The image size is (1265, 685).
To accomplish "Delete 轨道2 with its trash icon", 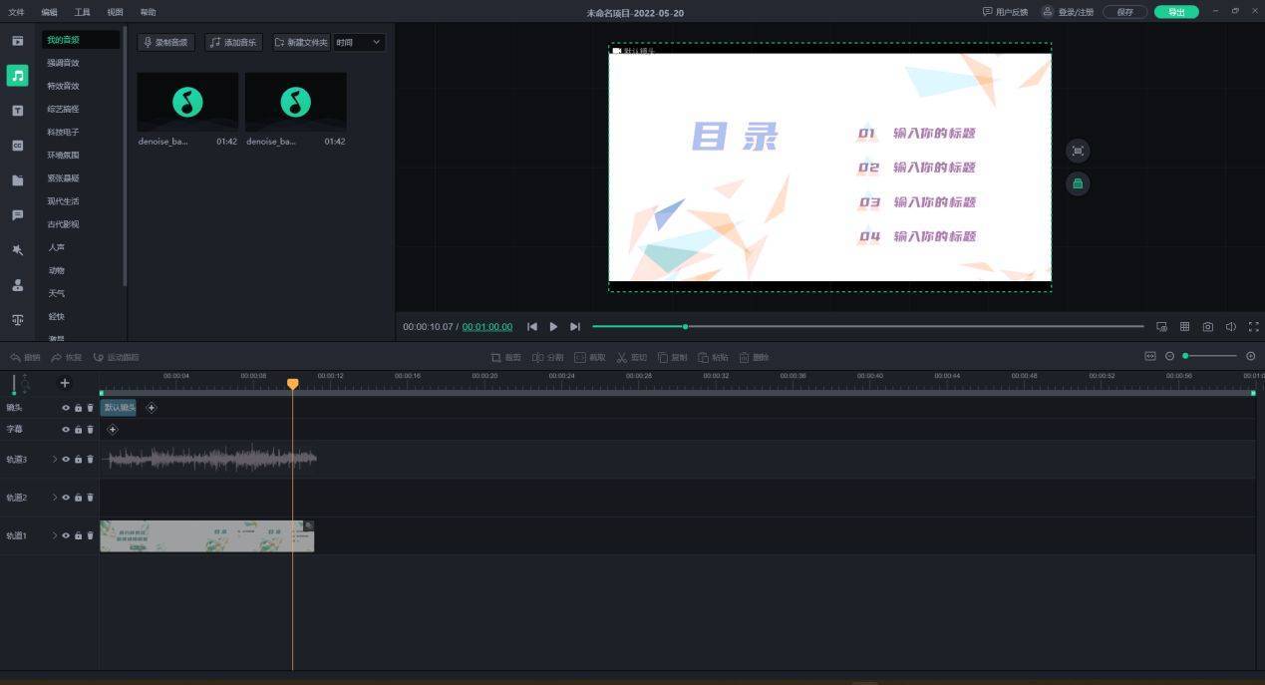I will [90, 498].
